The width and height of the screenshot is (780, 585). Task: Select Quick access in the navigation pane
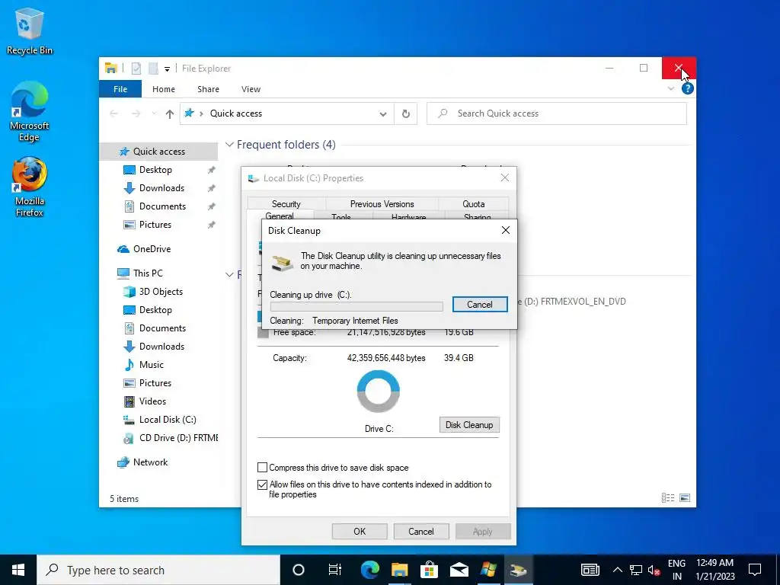click(x=158, y=152)
